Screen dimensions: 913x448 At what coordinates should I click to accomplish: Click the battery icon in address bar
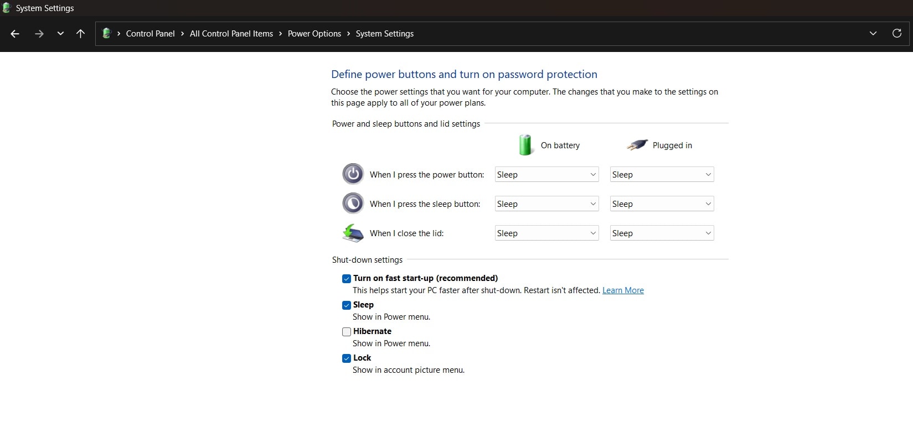click(x=107, y=34)
